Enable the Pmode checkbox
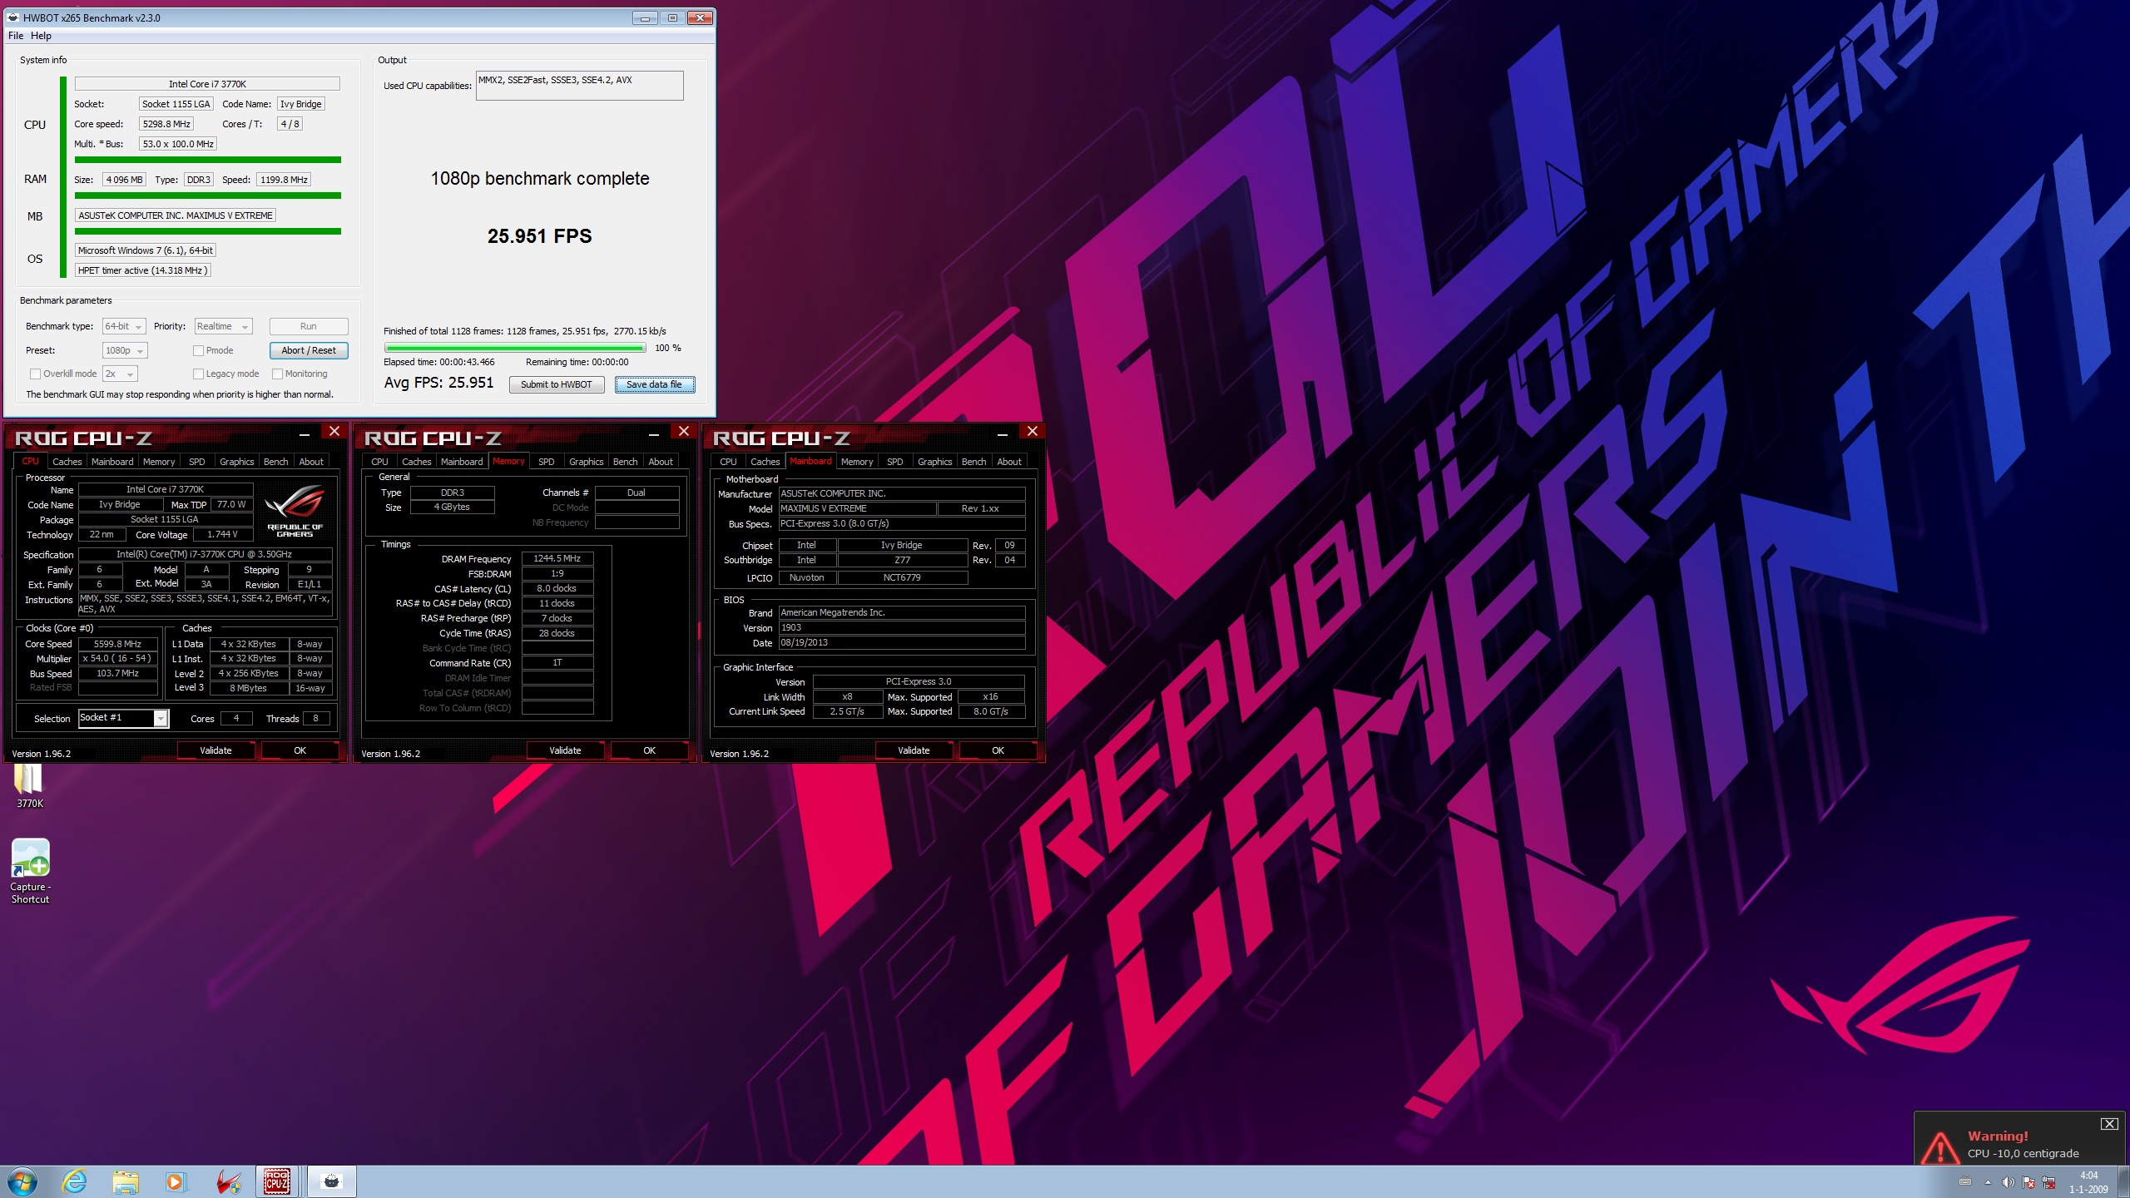 198,351
